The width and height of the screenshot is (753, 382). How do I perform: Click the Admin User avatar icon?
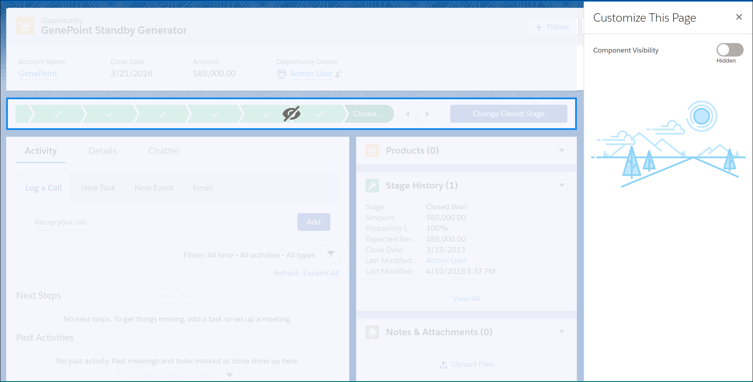tap(282, 74)
